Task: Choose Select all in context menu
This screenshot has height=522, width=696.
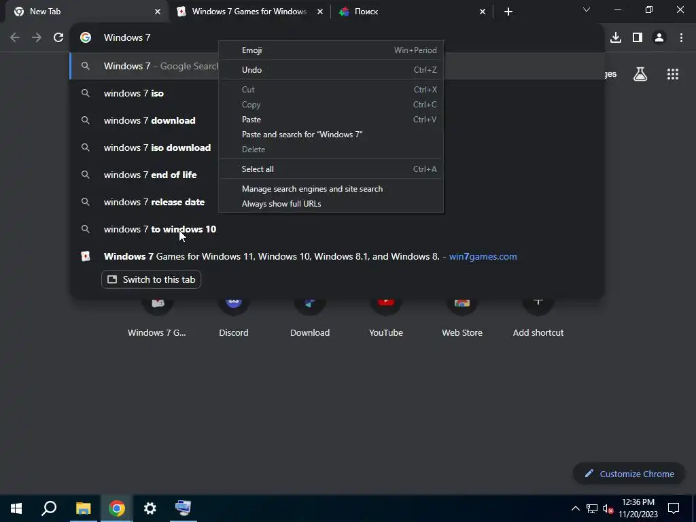Action: point(331,169)
